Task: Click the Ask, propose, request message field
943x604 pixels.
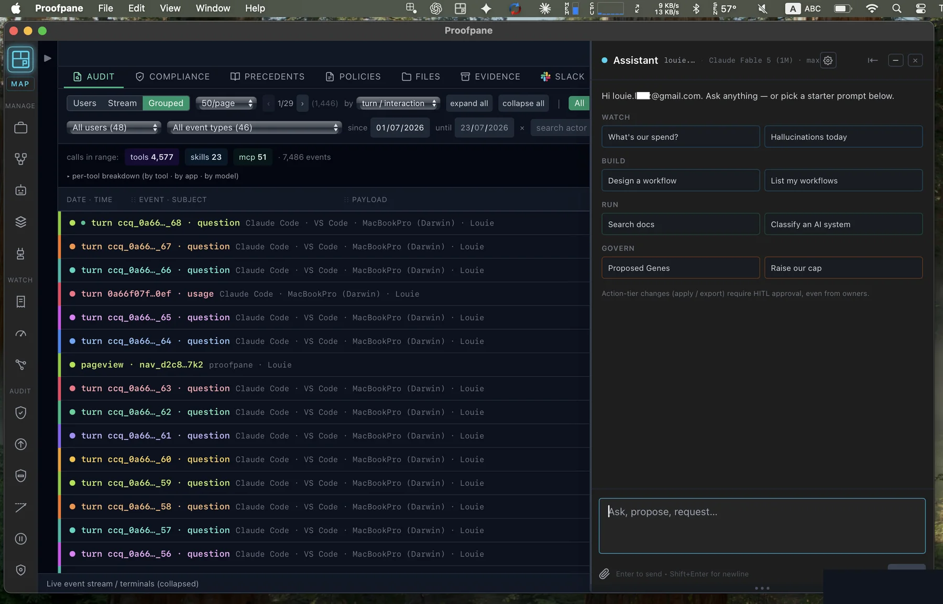Action: pos(762,525)
